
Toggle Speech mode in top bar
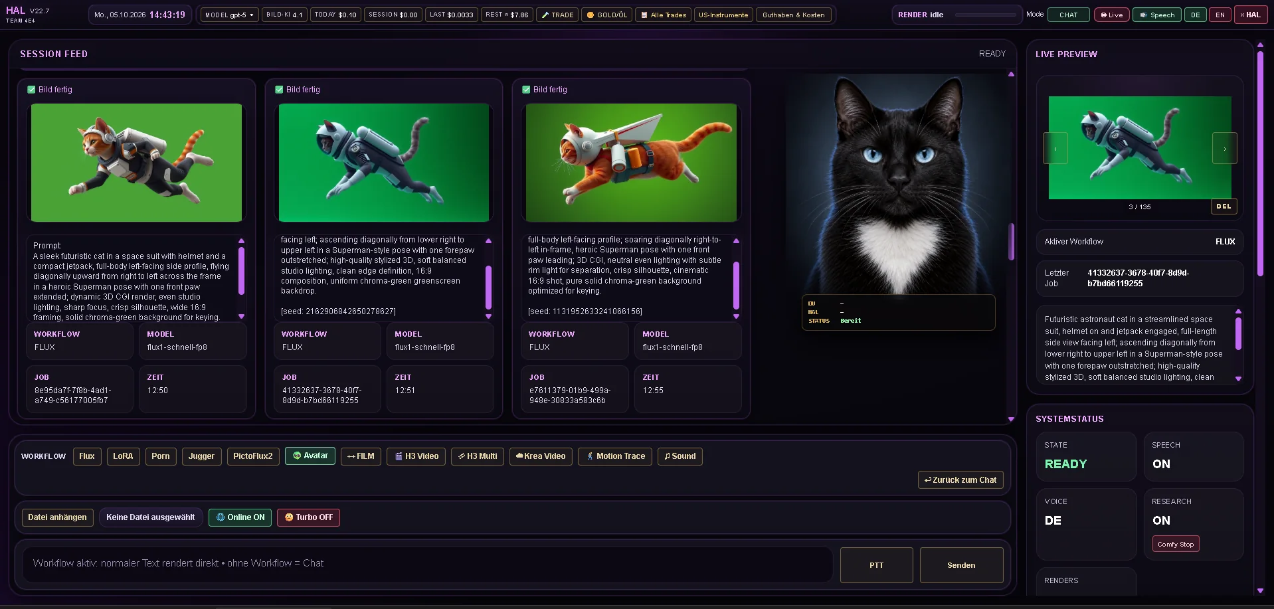click(1157, 15)
